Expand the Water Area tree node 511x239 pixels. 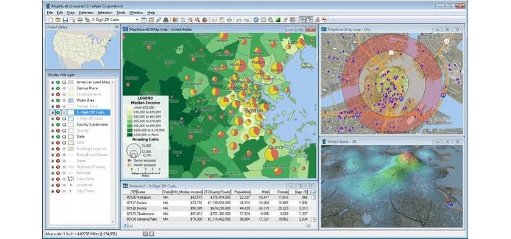[52, 100]
